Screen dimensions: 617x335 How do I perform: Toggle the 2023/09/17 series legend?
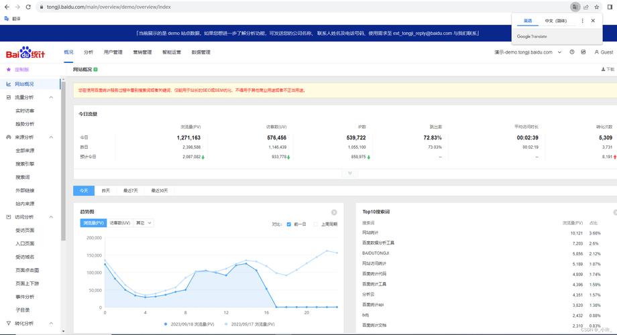click(249, 324)
